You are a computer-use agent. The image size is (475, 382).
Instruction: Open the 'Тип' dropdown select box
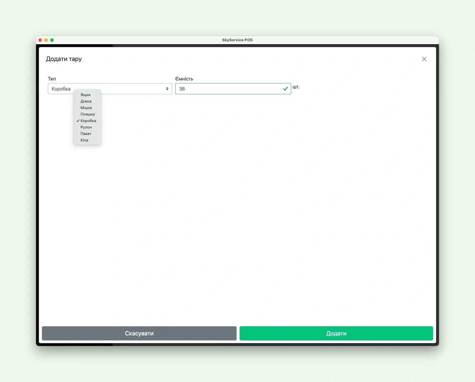tap(110, 89)
